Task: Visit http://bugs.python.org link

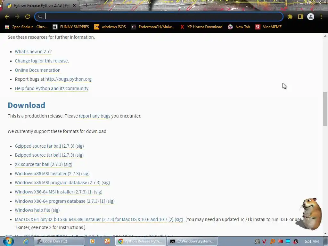Action: [69, 79]
